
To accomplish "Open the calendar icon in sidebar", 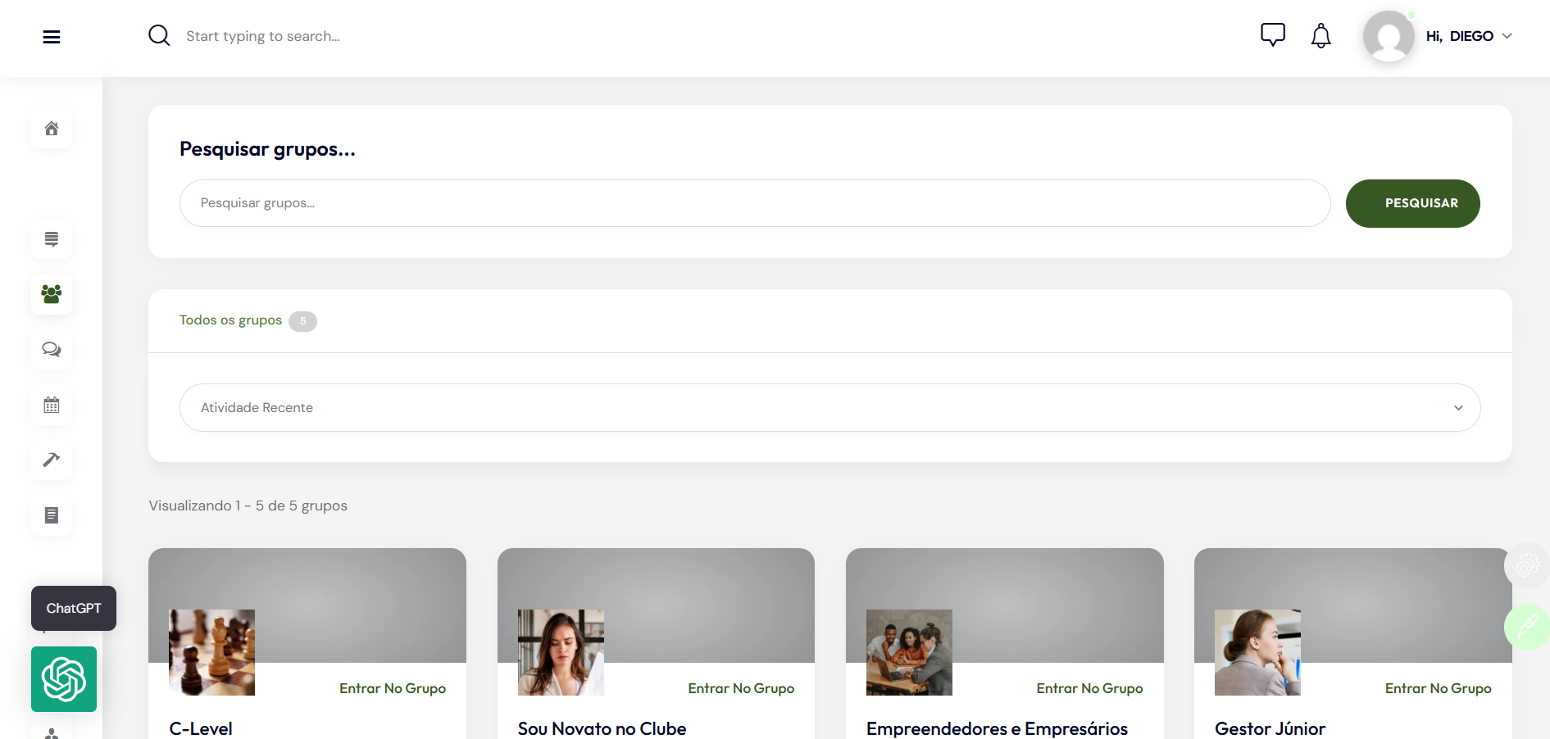I will (52, 406).
